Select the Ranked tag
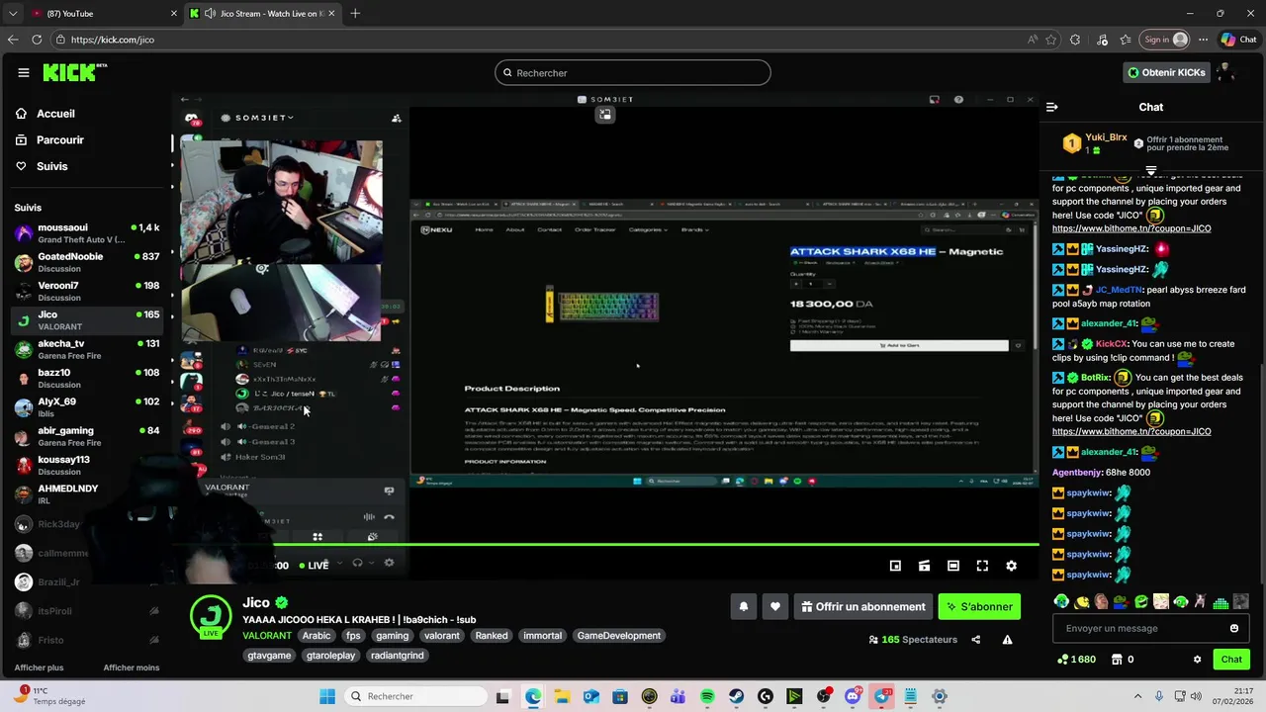Image resolution: width=1266 pixels, height=712 pixels. coord(492,636)
